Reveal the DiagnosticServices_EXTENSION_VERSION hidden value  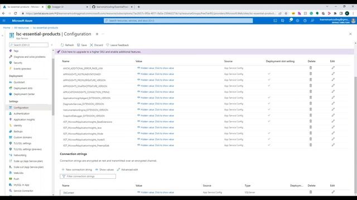156,104
